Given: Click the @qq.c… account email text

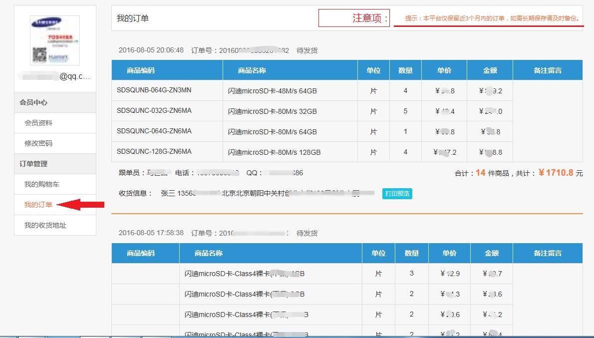Looking at the screenshot, I should [75, 76].
